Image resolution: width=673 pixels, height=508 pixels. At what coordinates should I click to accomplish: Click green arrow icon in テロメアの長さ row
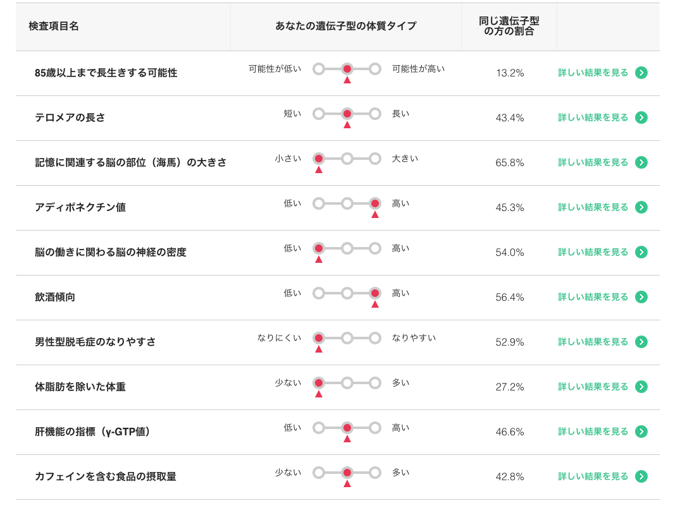641,118
